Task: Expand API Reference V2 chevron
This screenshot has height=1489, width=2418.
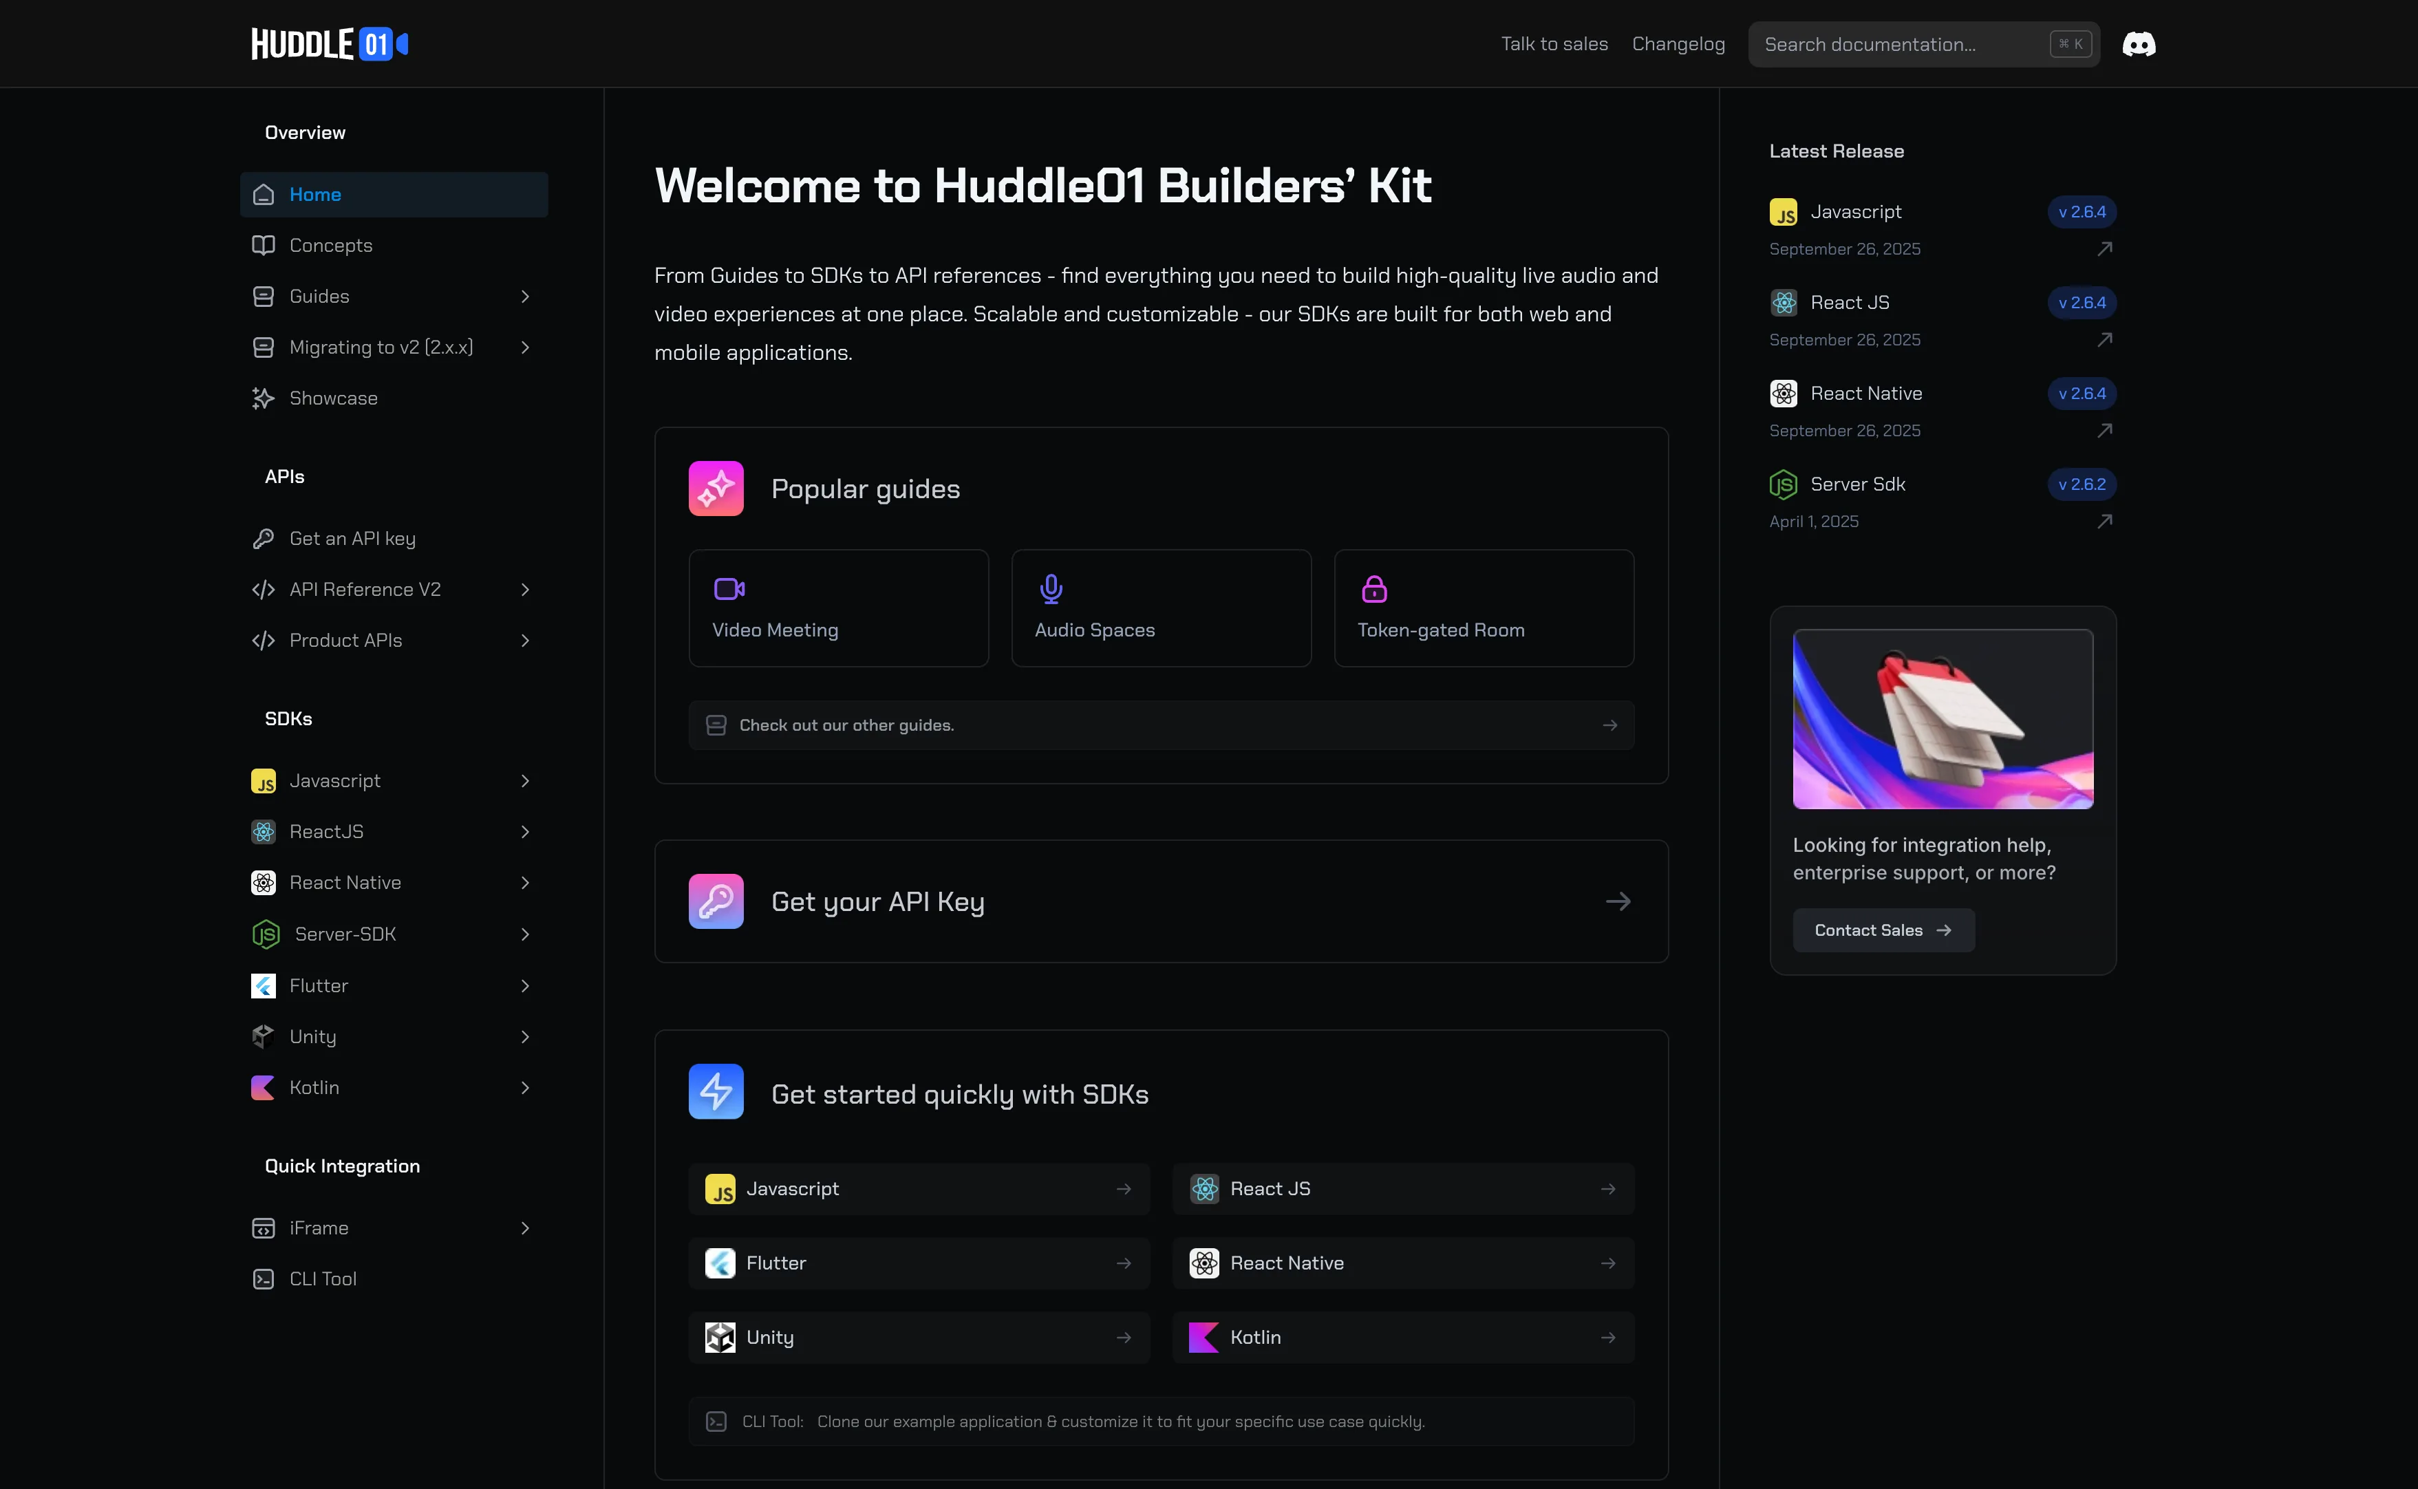Action: coord(525,590)
